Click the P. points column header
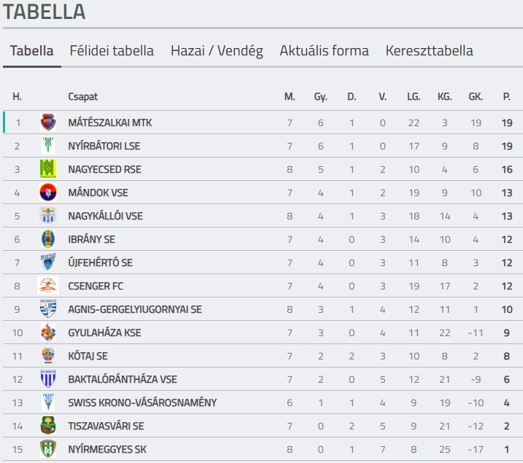This screenshot has height=463, width=523. coord(506,96)
